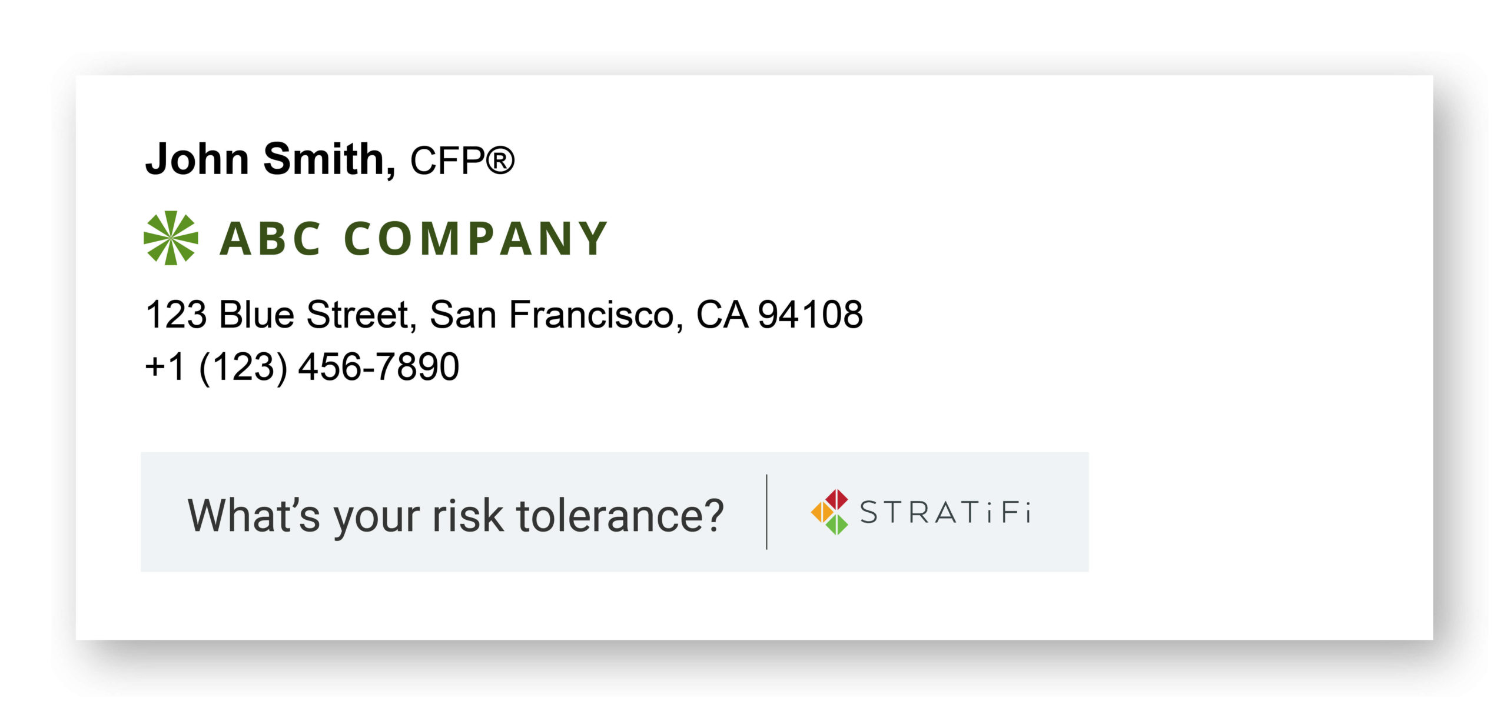
Task: Click the John Smith name
Action: [270, 159]
